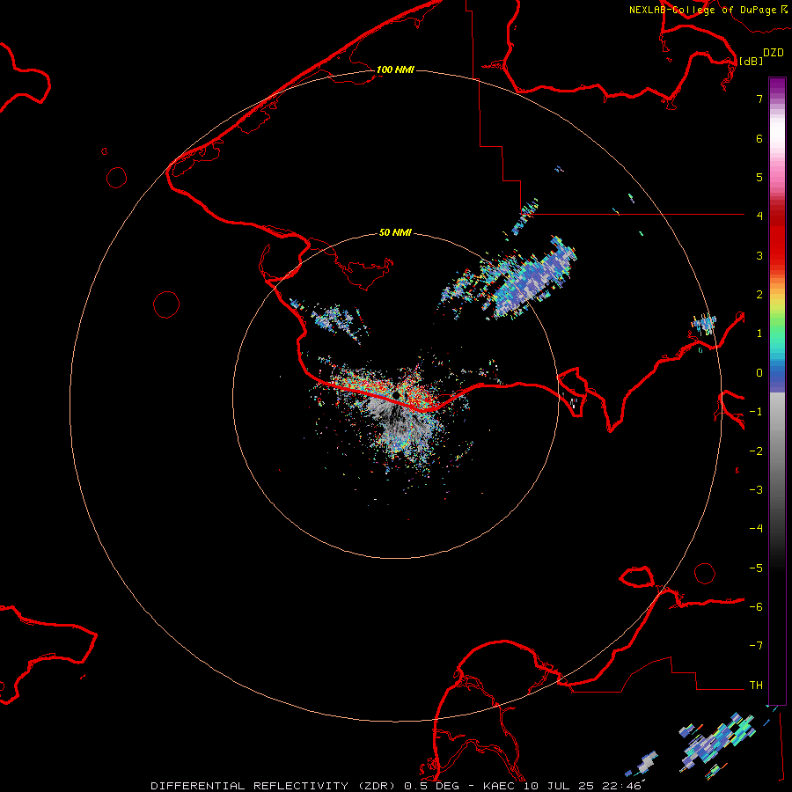This screenshot has width=792, height=792.
Task: Click the -1 value on the color scale
Action: coord(756,412)
